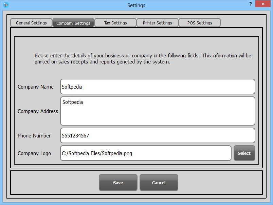Focus the Company Address text area

[x=158, y=111]
